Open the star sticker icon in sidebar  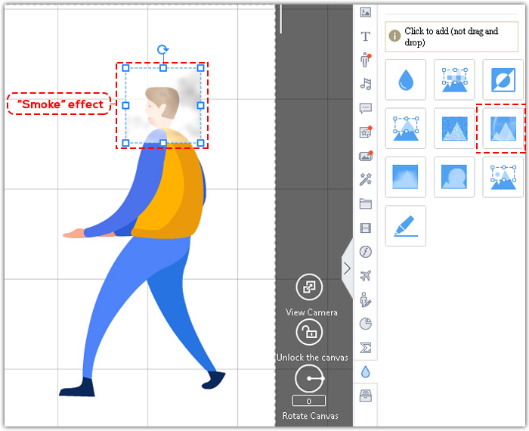click(x=366, y=132)
